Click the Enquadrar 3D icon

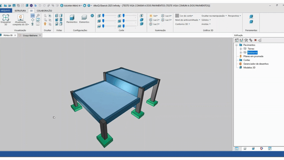tap(6, 17)
